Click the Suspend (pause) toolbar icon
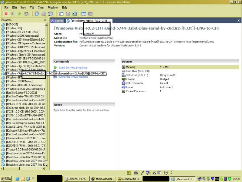The height and width of the screenshot is (182, 242). (13, 14)
